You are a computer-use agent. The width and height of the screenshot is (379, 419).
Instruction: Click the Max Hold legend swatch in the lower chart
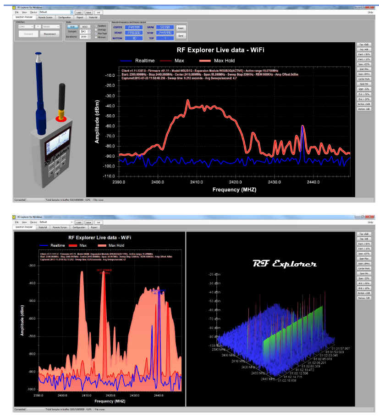[x=102, y=245]
